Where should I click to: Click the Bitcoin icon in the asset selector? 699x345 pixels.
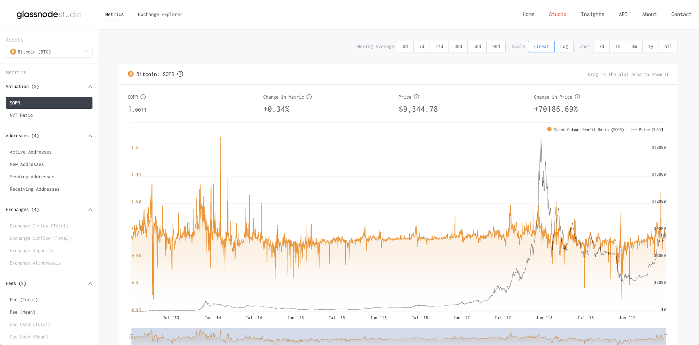[13, 52]
